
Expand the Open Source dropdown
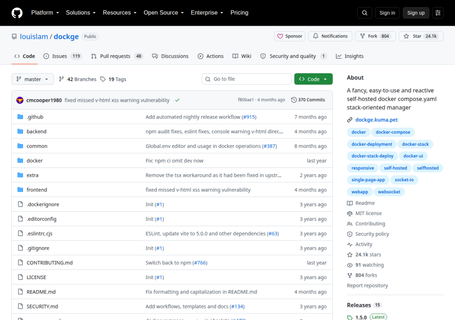point(164,13)
